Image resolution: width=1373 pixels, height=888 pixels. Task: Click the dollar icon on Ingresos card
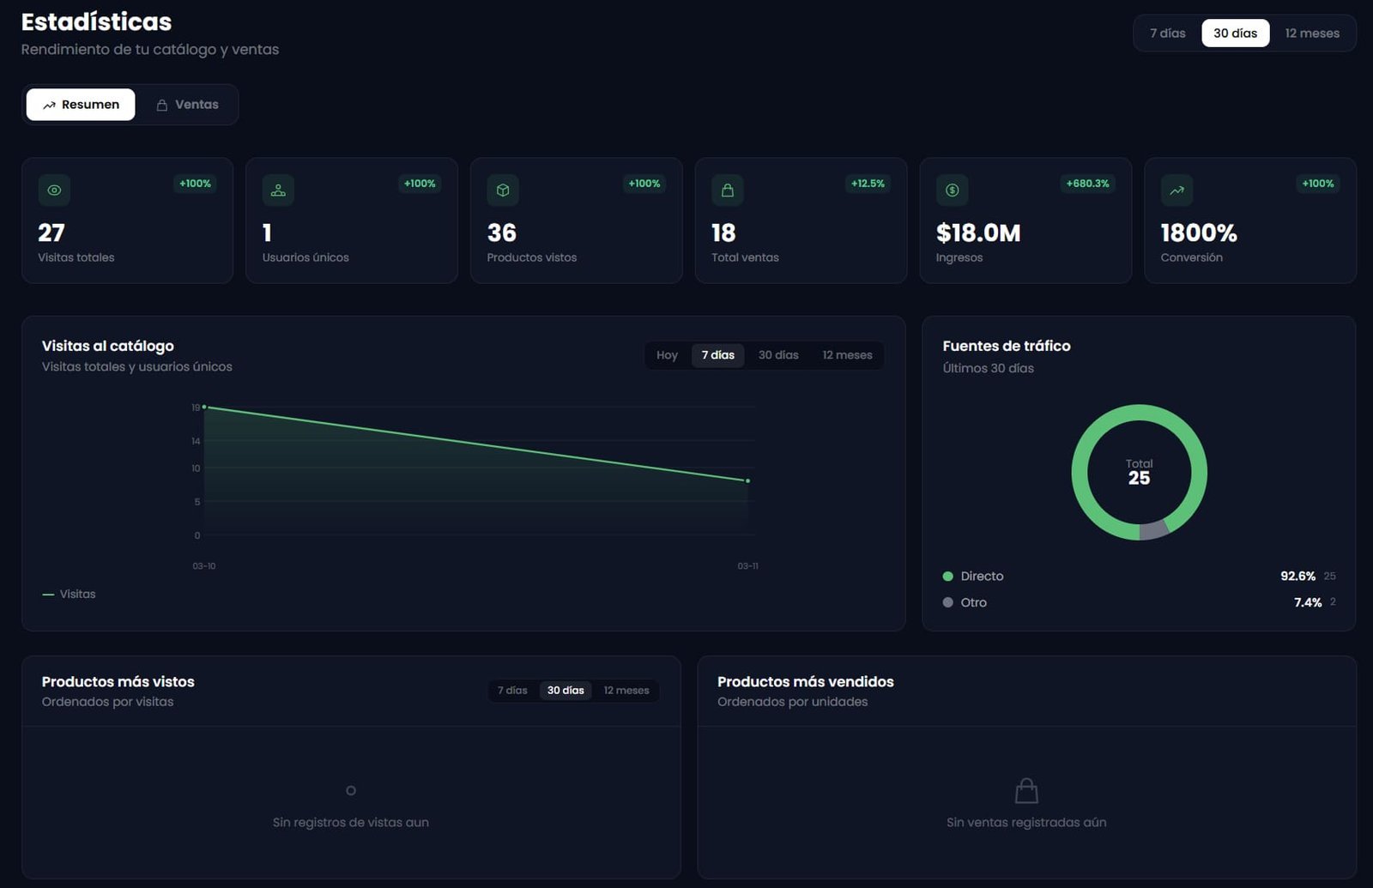coord(953,190)
